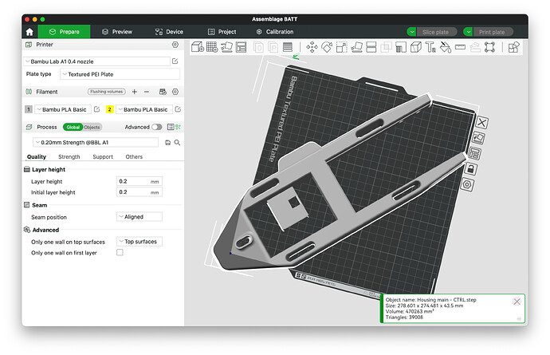Image resolution: width=550 pixels, height=355 pixels.
Task: Click the grey filament 1 color swatch
Action: tap(29, 109)
